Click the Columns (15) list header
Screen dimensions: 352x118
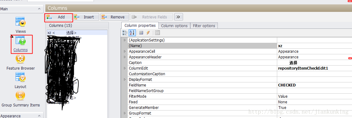coord(60,26)
